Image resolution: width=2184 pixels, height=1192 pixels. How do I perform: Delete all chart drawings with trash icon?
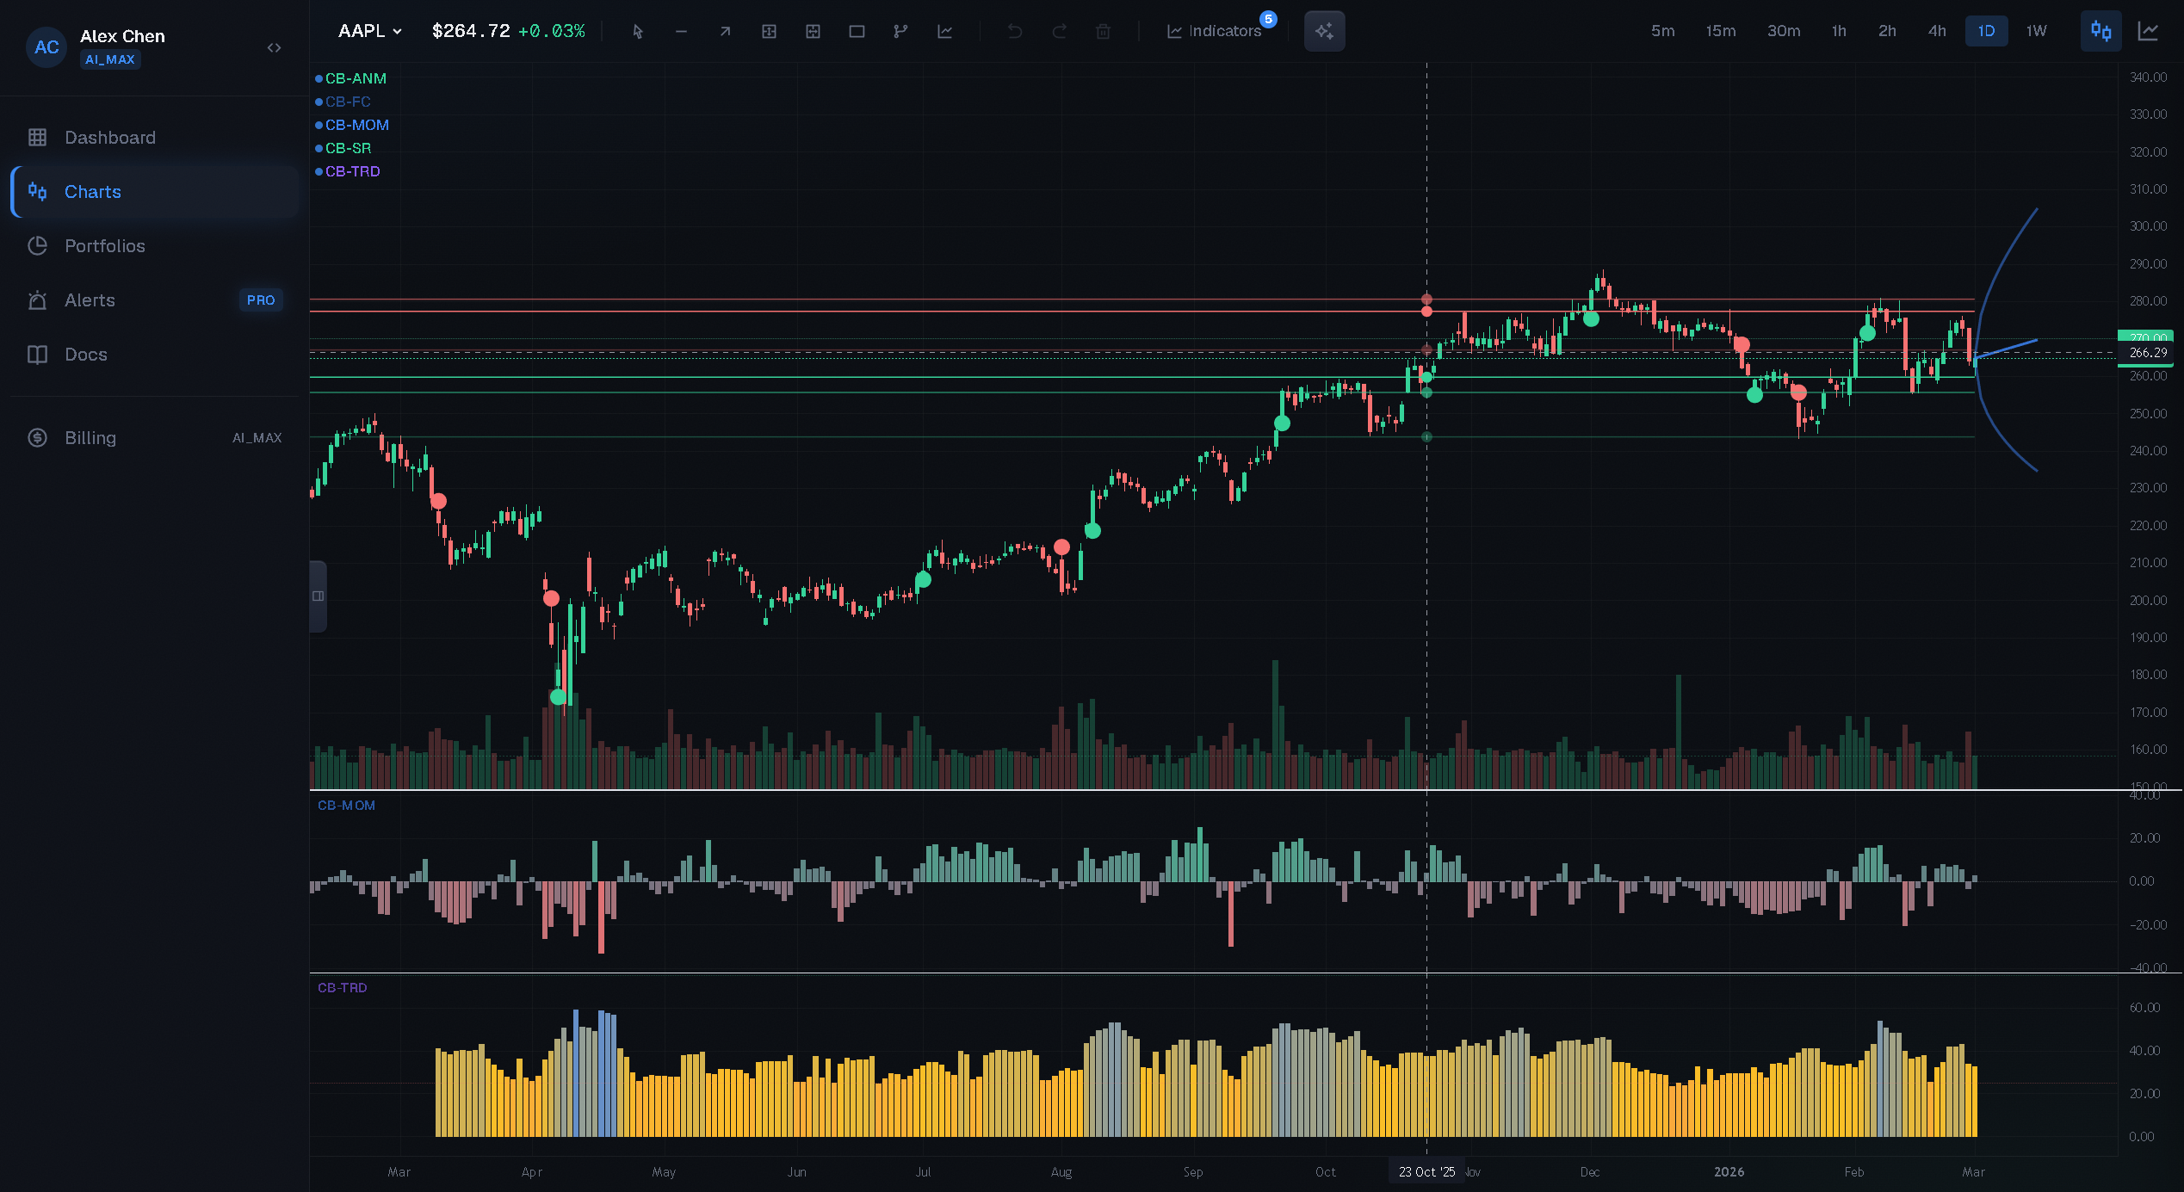click(1104, 31)
